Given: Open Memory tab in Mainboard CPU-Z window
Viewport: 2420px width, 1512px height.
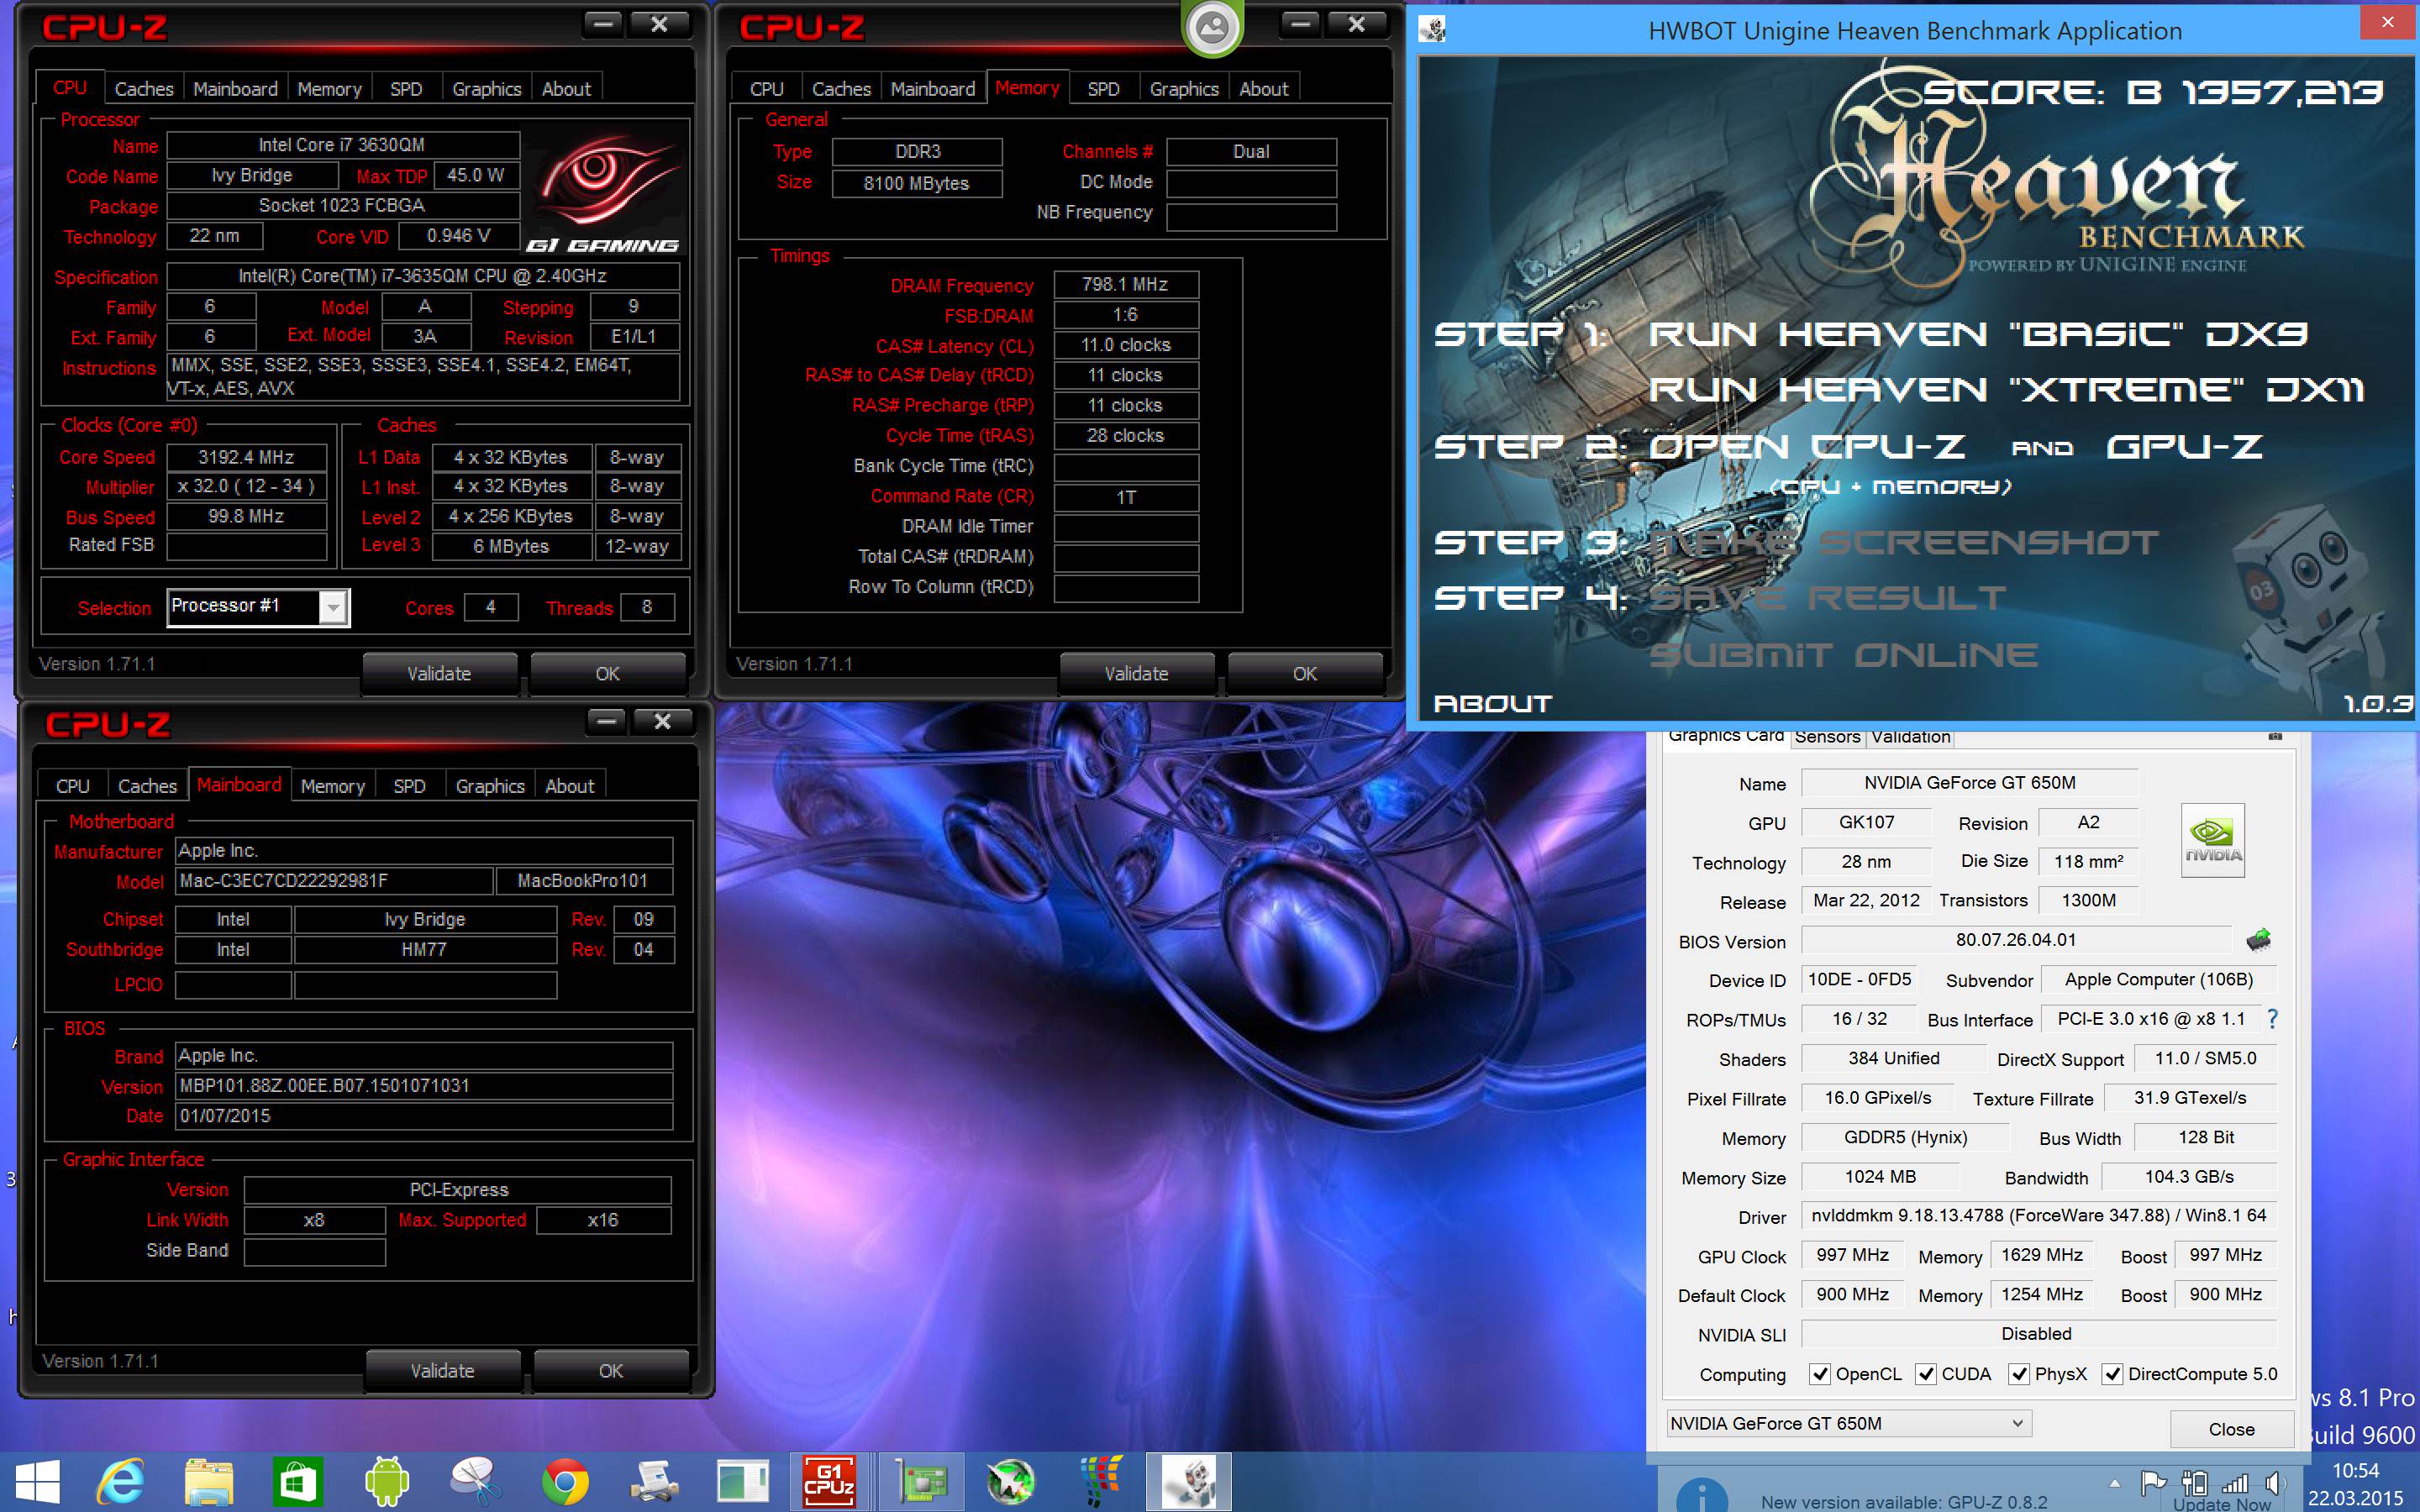Looking at the screenshot, I should coord(332,786).
